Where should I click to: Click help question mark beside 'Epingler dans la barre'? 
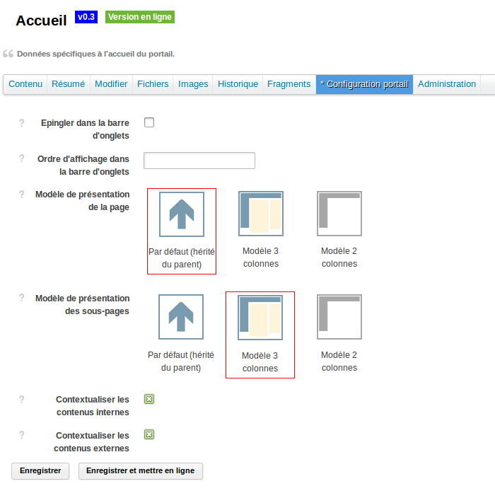click(21, 122)
